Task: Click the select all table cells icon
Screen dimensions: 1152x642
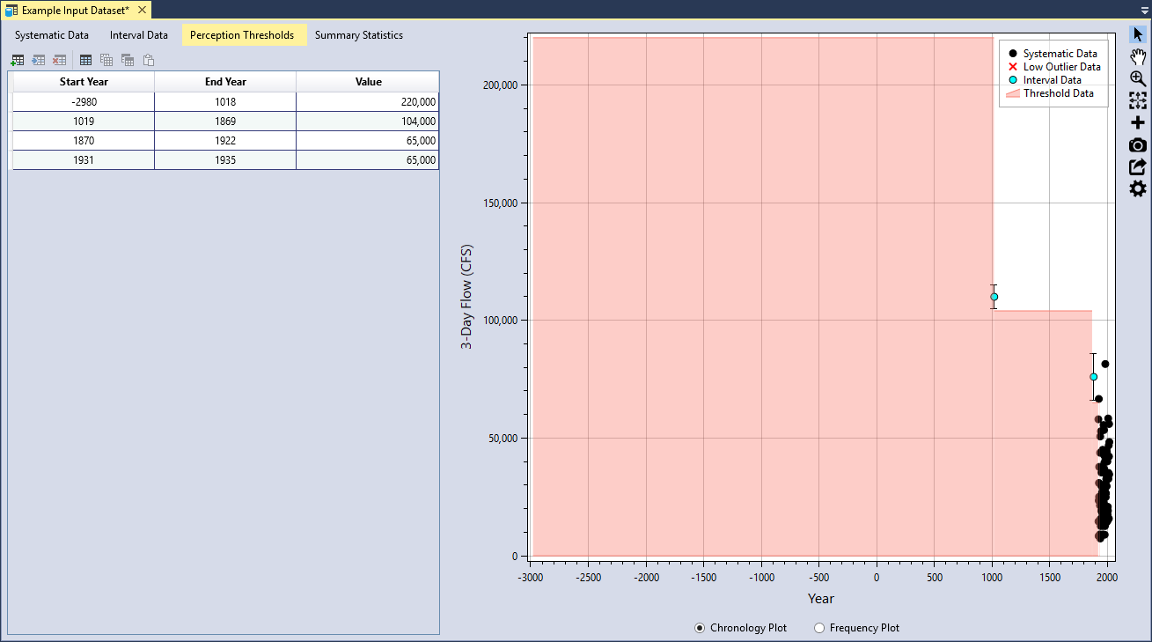Action: tap(85, 61)
